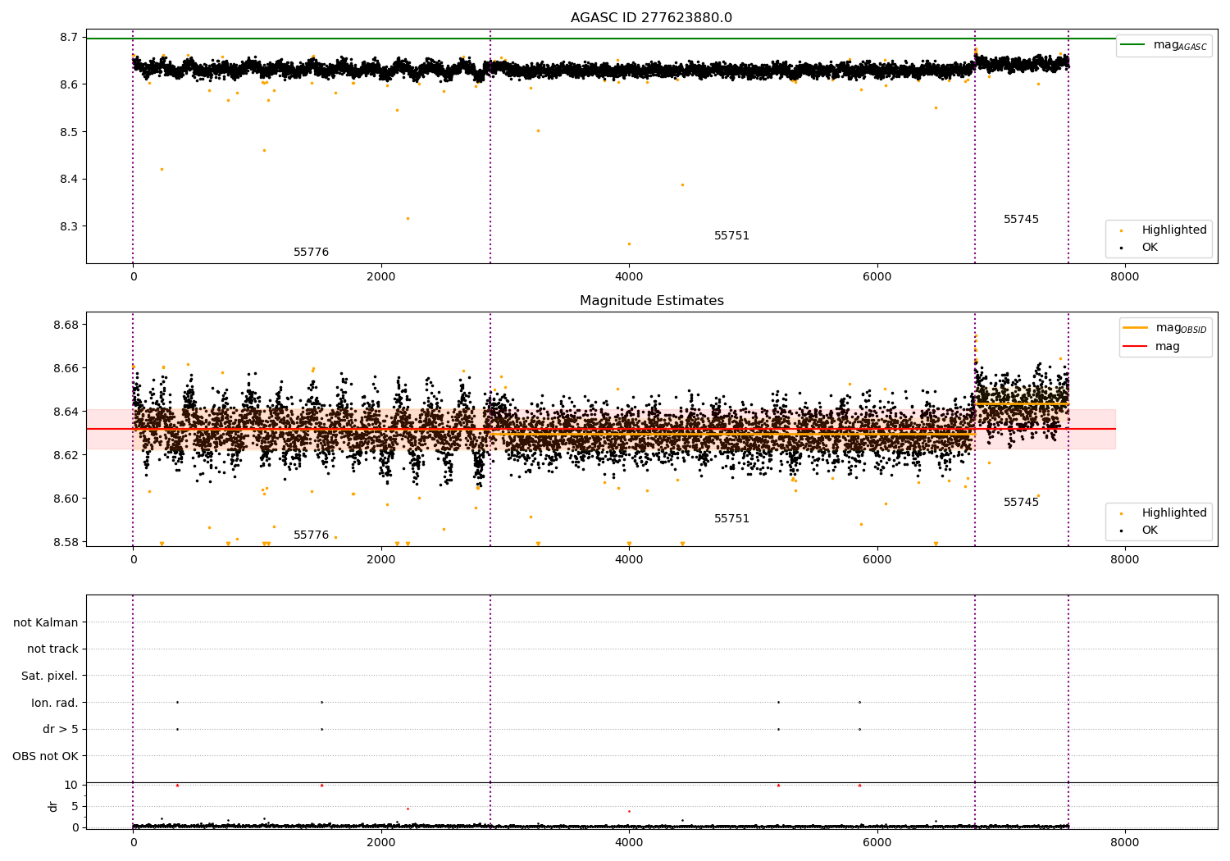Click the "not track" flag label
The width and height of the screenshot is (1230, 861).
[x=52, y=649]
